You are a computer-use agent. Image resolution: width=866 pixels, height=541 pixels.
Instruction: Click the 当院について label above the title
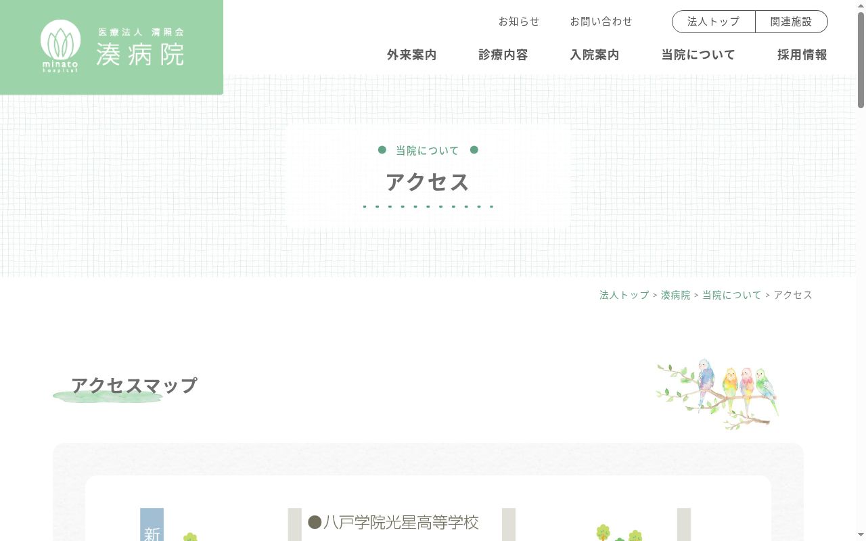(428, 150)
